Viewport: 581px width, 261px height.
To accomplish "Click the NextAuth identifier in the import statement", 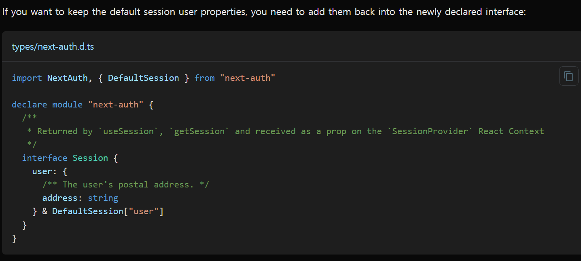I will pos(67,78).
